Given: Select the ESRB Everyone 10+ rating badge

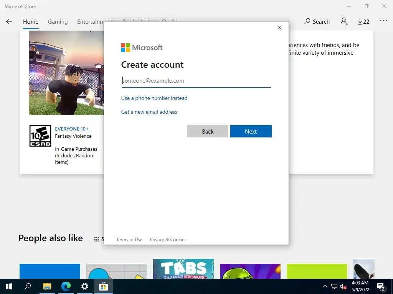Looking at the screenshot, I should tap(40, 136).
